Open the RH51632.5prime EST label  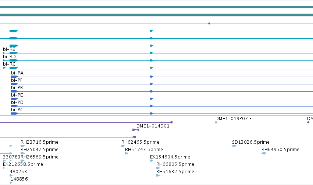click(175, 172)
